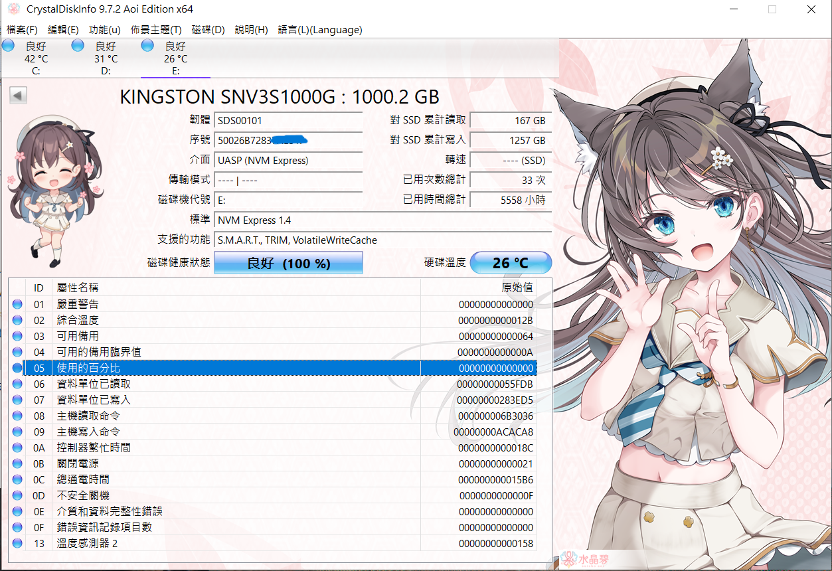This screenshot has width=832, height=571.
Task: Click the blue status orb for drive D:
Action: click(78, 45)
